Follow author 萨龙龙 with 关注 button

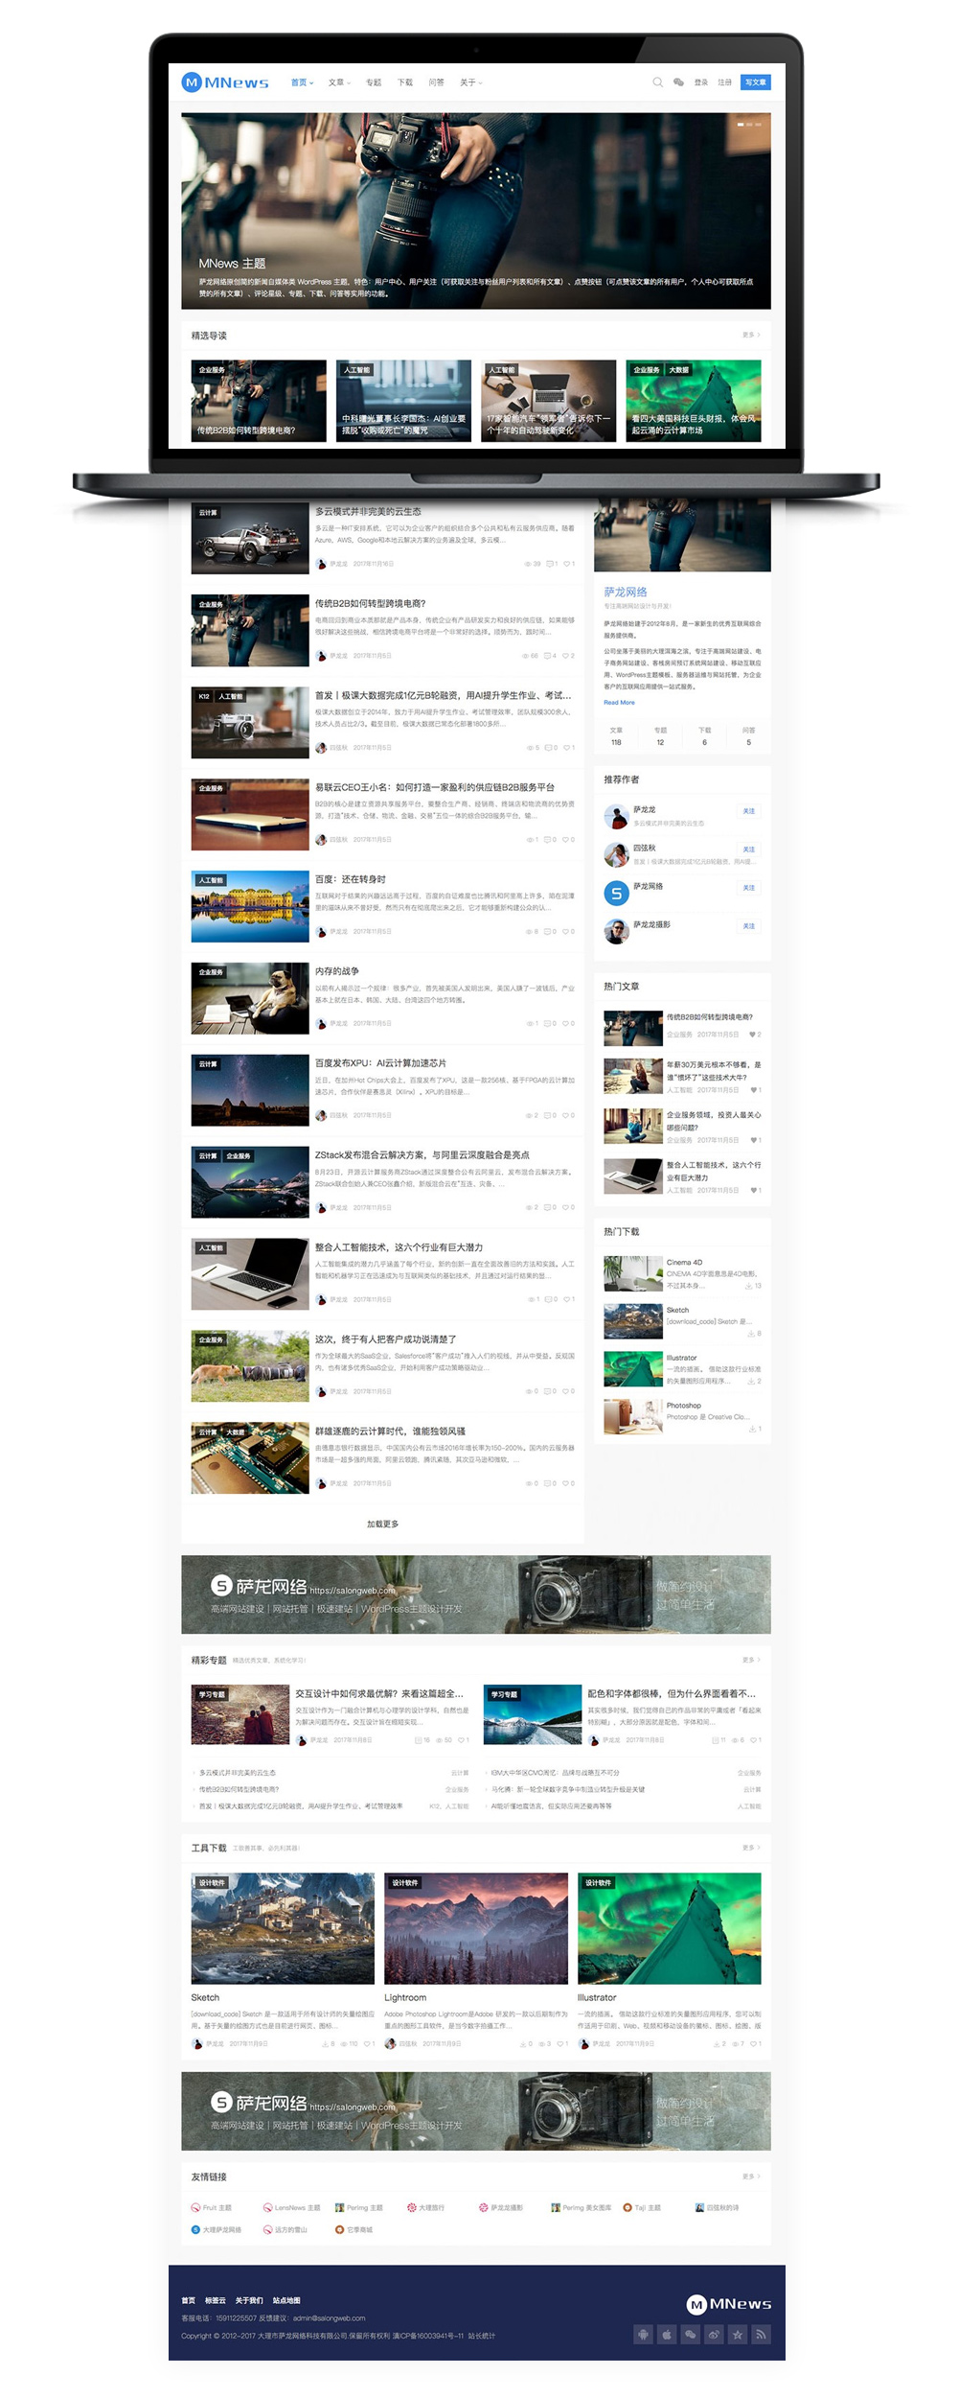(x=748, y=811)
